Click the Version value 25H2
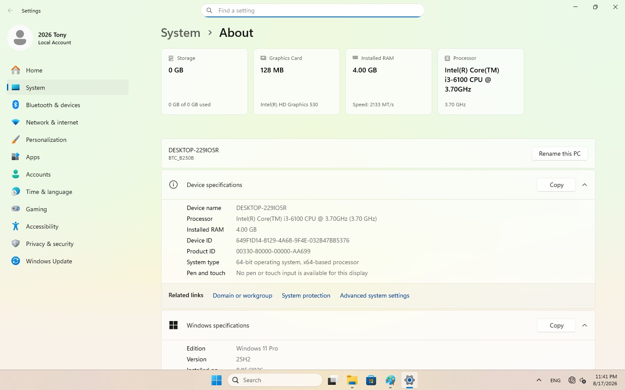Image resolution: width=625 pixels, height=390 pixels. tap(243, 359)
